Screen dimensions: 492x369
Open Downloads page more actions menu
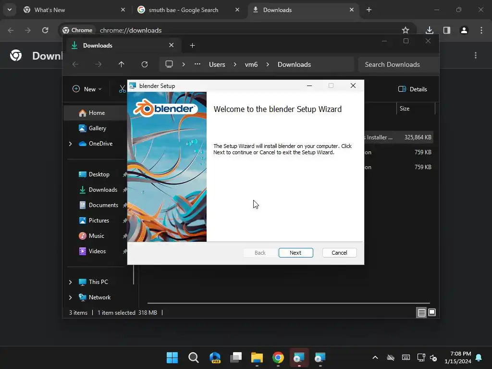(476, 56)
